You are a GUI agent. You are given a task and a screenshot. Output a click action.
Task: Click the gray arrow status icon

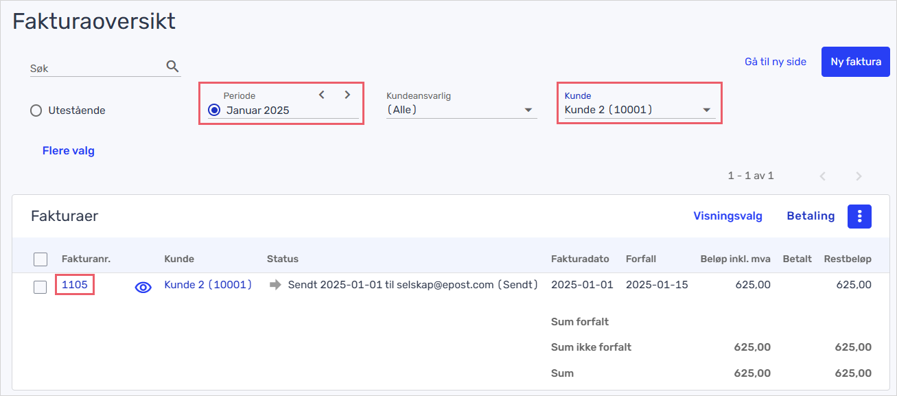tap(275, 285)
